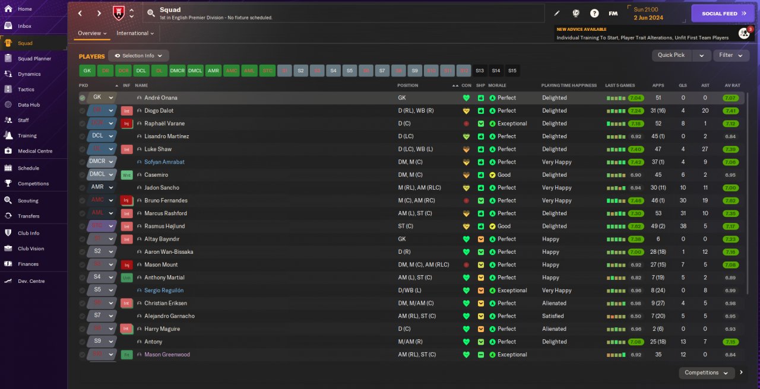
Task: Click Diogo Dalot's Int status badge
Action: pyautogui.click(x=126, y=111)
